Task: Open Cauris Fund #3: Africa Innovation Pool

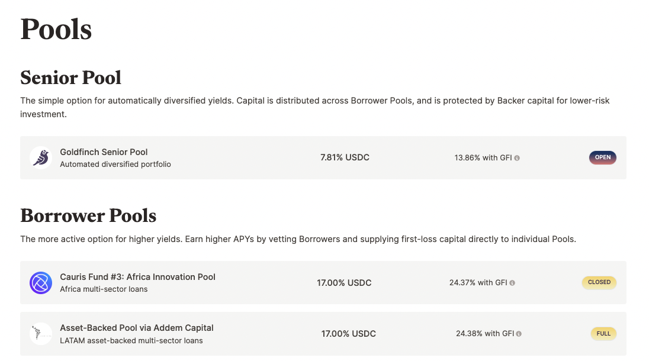Action: pyautogui.click(x=137, y=277)
